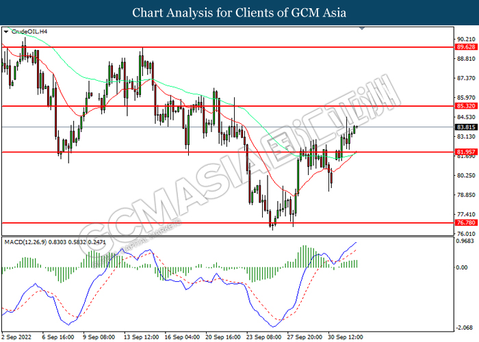Click the CrudeOIL,H4 chart label

click(x=29, y=31)
